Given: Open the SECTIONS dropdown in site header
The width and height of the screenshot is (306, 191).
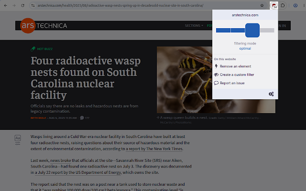Looking at the screenshot, I should tap(194, 25).
